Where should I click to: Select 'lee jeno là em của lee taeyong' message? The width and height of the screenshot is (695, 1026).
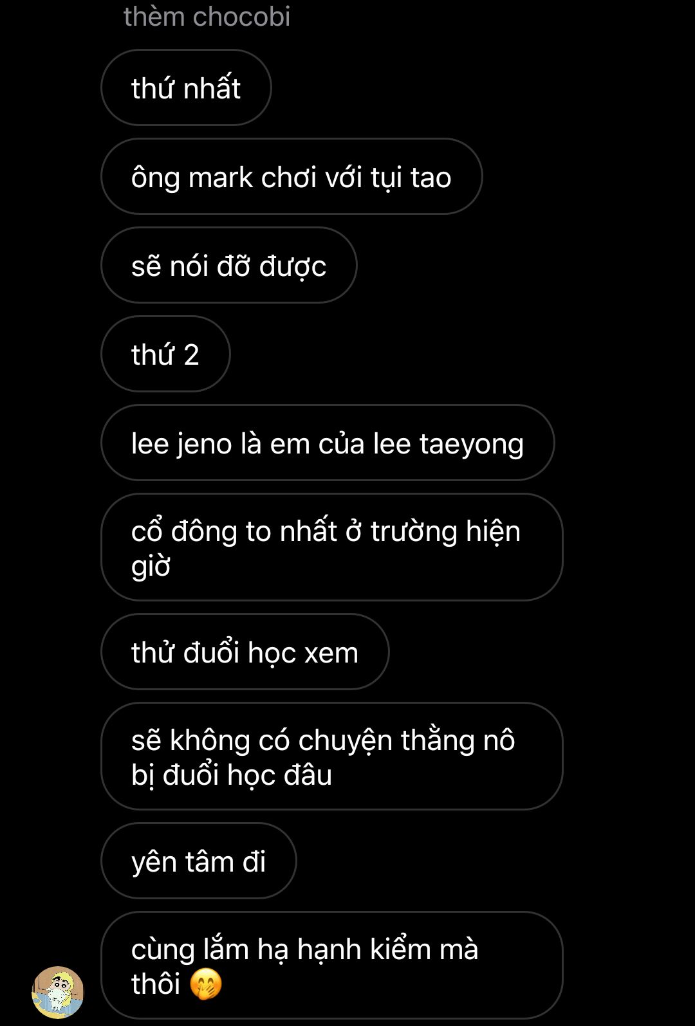click(328, 443)
